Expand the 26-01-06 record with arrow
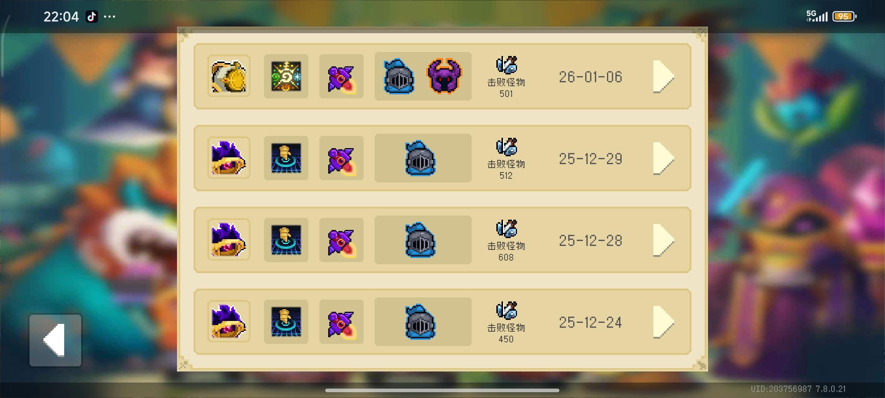The width and height of the screenshot is (885, 398). click(664, 76)
